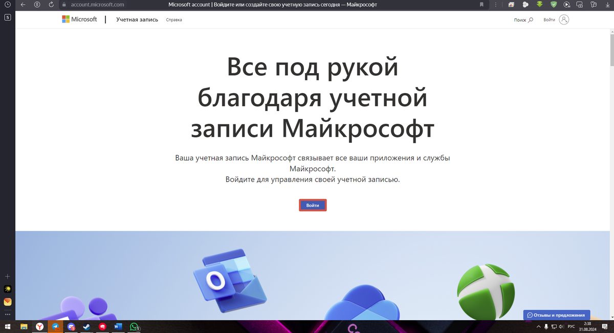This screenshot has height=333, width=614.
Task: Open the green shield adblock extension
Action: pyautogui.click(x=554, y=5)
